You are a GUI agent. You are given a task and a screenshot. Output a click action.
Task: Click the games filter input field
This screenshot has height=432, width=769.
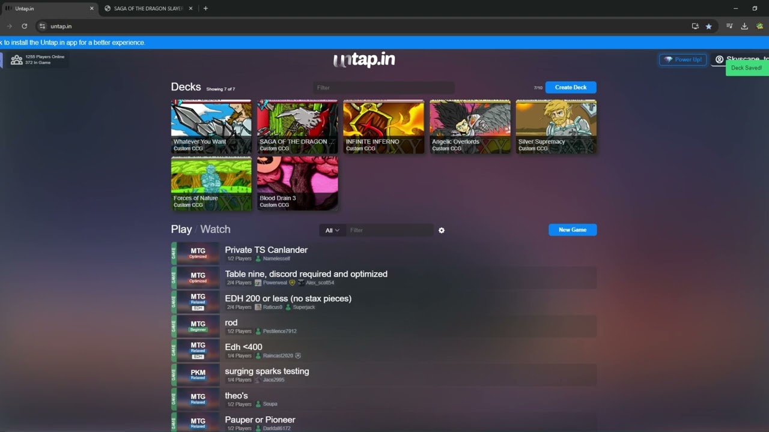tap(389, 230)
